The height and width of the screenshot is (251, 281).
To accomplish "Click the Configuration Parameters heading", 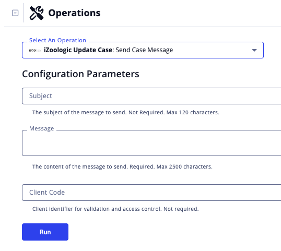I will click(80, 74).
